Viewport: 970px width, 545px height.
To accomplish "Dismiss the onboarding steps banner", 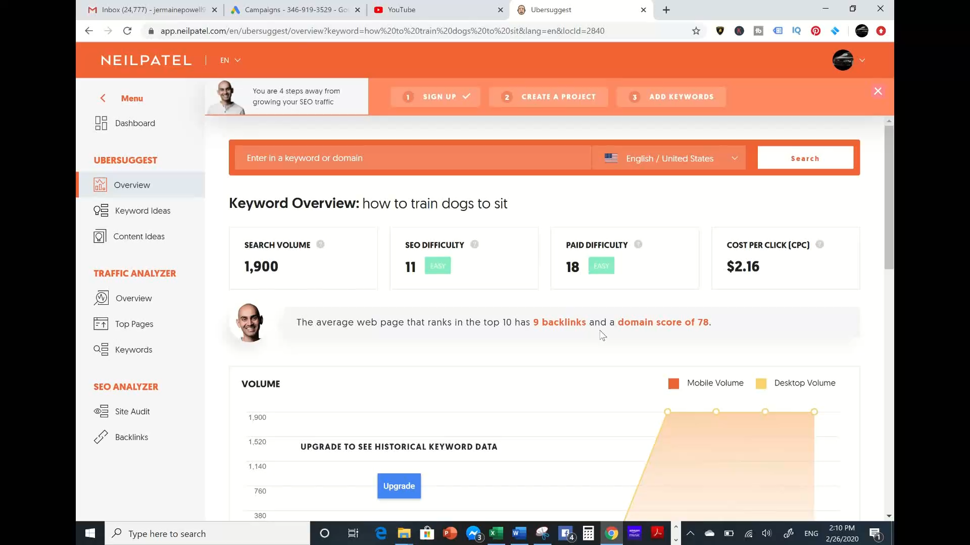I will coord(878,91).
